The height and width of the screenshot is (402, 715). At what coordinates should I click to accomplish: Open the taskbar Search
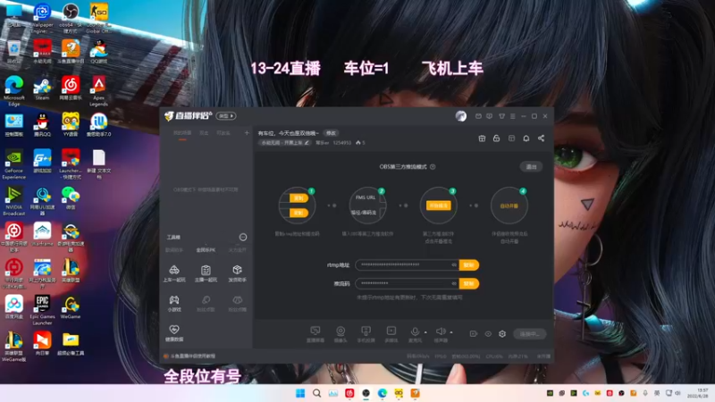tap(316, 393)
